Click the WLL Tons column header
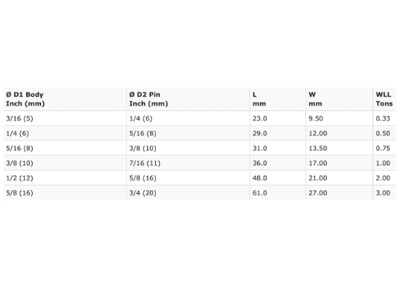 click(x=384, y=99)
